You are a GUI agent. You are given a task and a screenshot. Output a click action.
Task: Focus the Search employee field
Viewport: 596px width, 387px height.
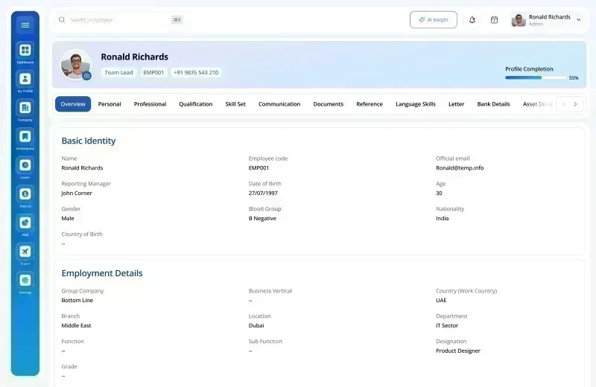[120, 20]
